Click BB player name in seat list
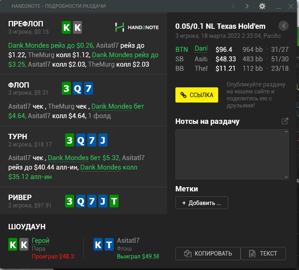299x270 pixels. point(201,69)
